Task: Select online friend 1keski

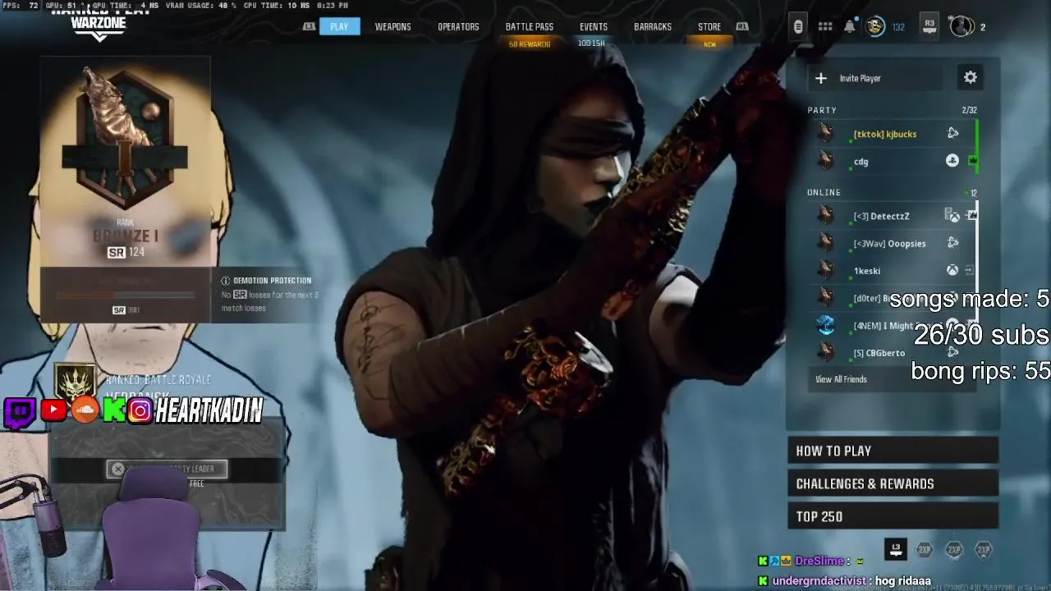Action: tap(892, 271)
